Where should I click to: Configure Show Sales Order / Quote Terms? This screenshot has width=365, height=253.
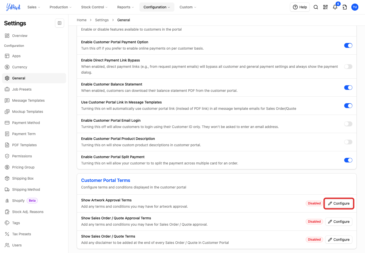pos(339,240)
